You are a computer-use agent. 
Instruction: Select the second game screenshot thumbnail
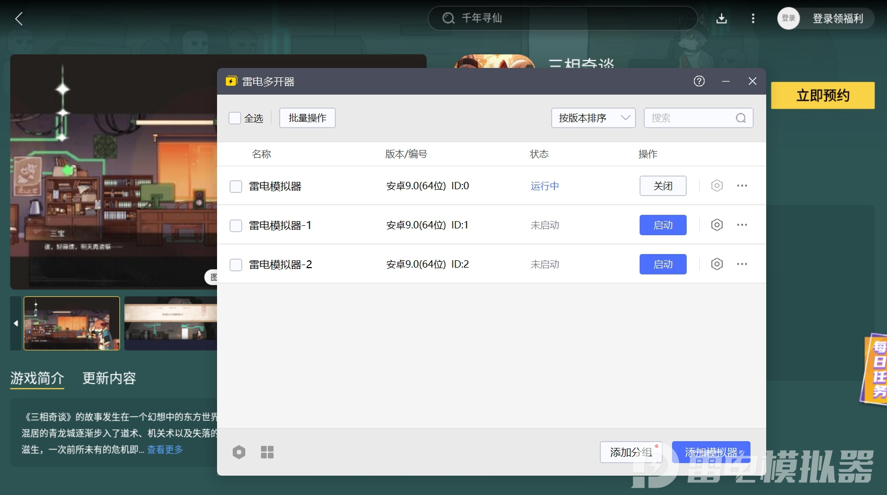(170, 323)
